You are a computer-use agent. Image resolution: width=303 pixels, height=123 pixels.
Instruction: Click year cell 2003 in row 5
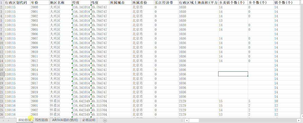click(40, 21)
